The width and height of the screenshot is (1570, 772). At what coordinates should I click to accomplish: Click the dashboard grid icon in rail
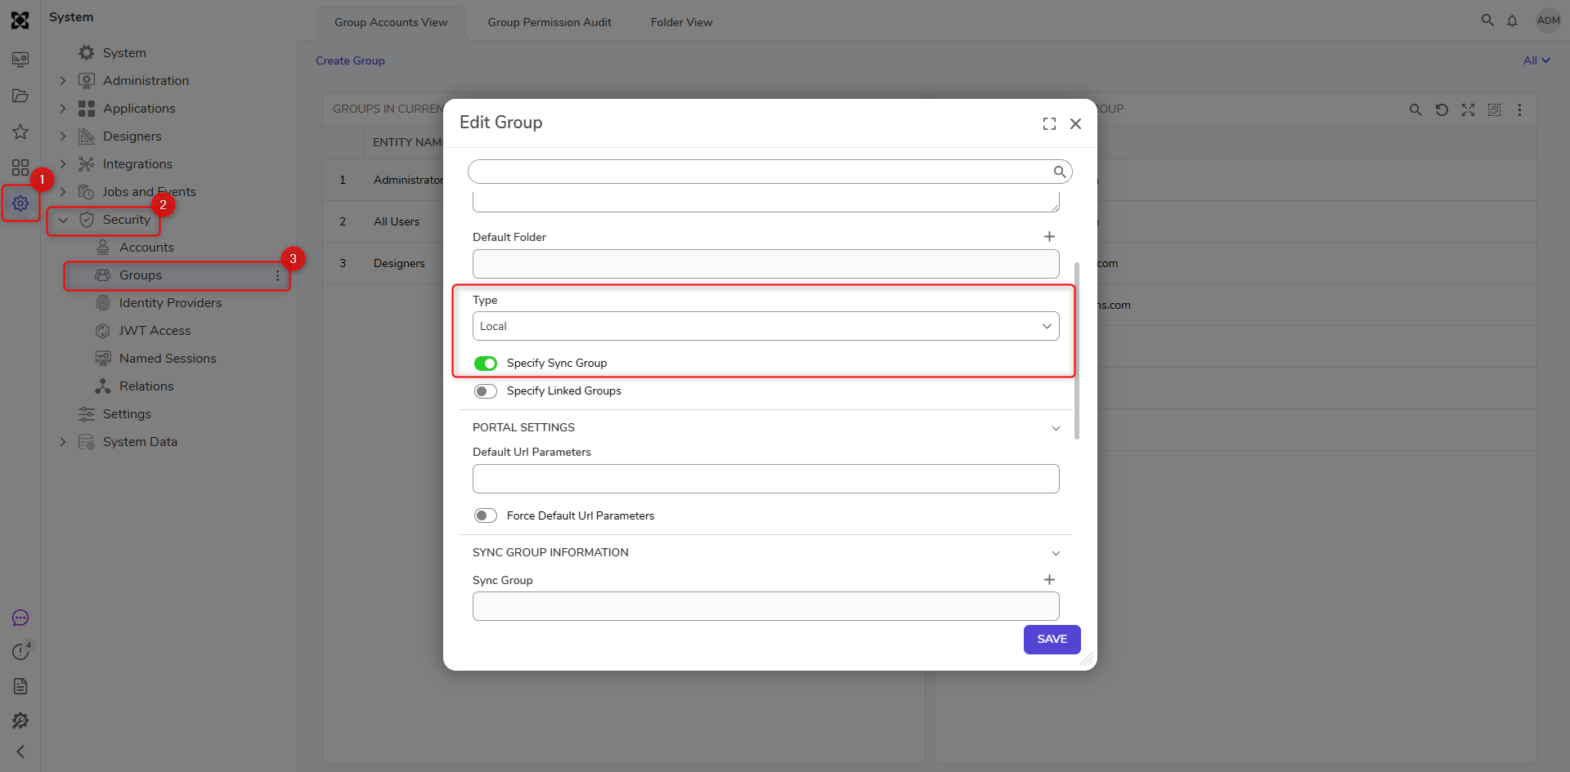click(x=20, y=167)
